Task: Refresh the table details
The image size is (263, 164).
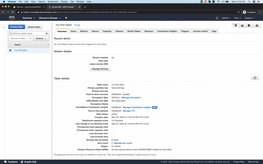Action: 255,78
